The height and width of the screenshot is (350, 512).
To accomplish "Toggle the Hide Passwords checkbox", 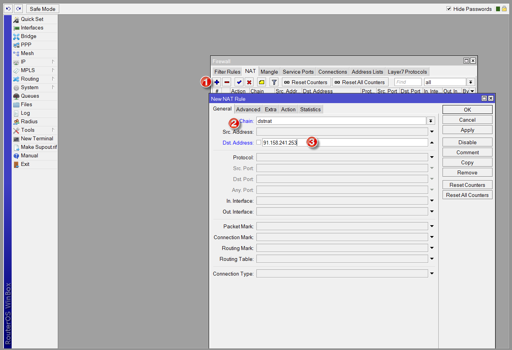I will tap(449, 9).
